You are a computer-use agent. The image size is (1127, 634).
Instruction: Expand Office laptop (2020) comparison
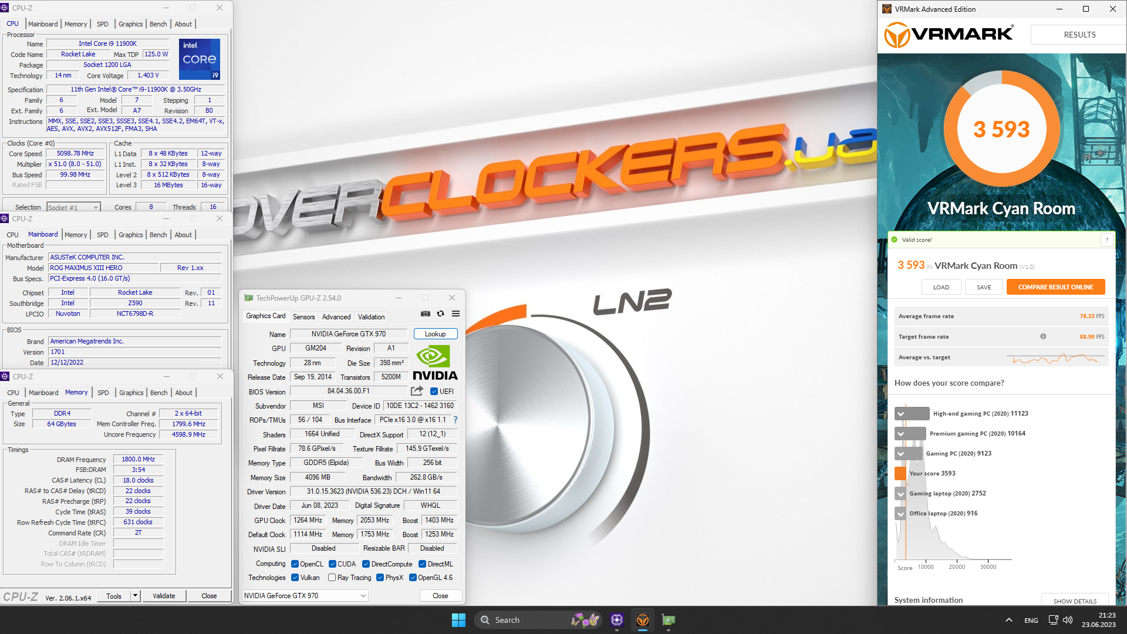[900, 514]
